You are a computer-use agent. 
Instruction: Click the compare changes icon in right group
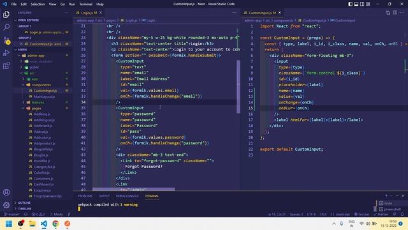coord(388,13)
